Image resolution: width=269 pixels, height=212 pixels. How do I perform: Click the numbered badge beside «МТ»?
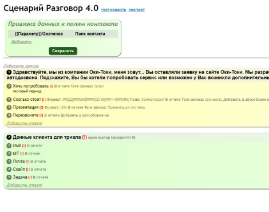click(9, 154)
